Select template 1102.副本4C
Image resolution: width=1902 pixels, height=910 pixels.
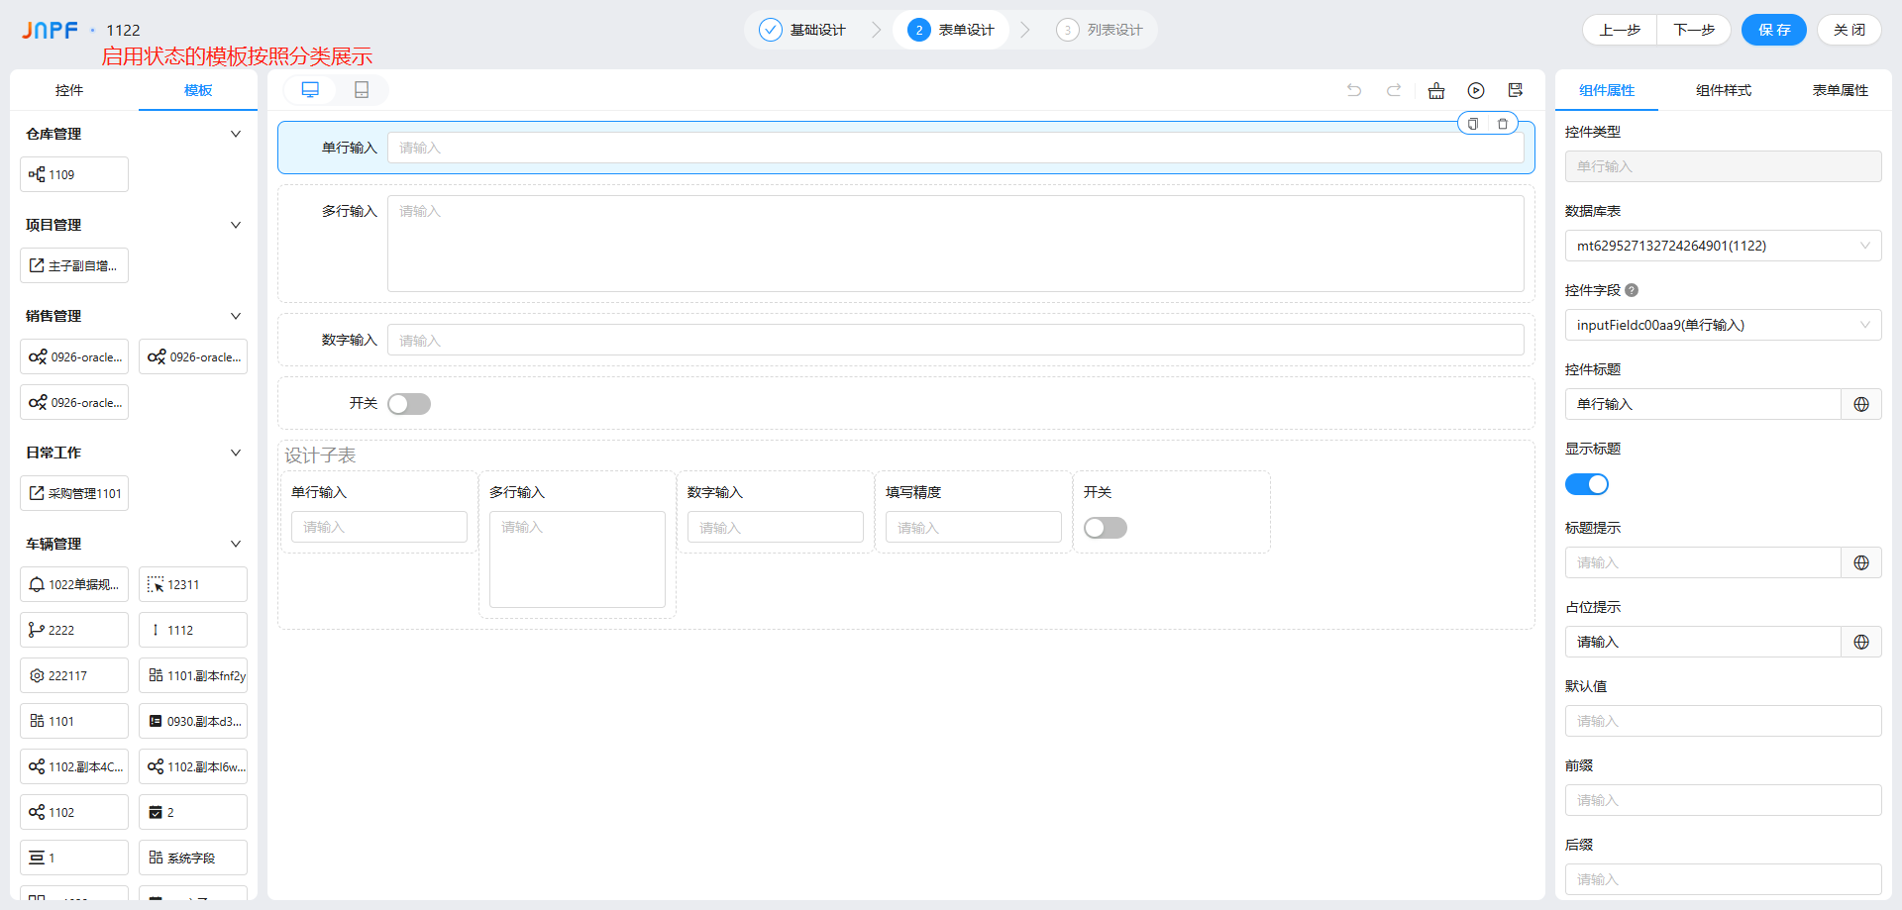74,766
